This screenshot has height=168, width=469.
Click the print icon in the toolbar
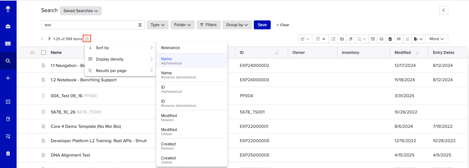click(x=381, y=39)
